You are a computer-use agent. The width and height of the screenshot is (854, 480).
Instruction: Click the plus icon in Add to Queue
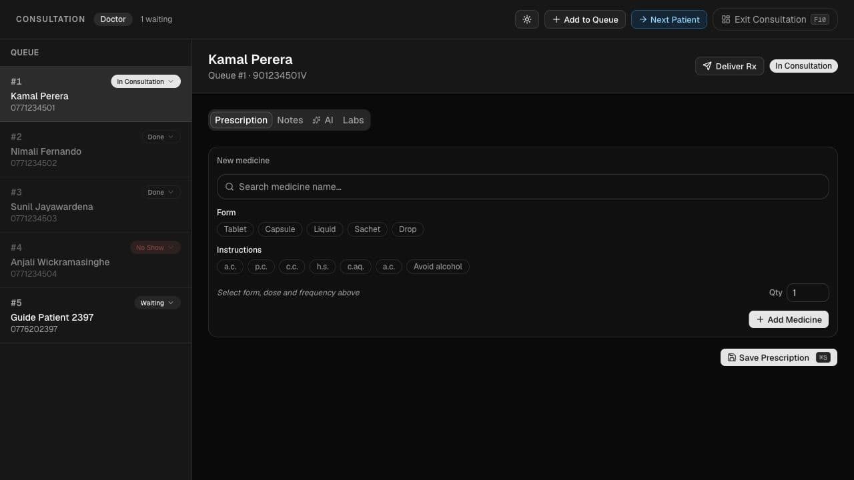[556, 19]
